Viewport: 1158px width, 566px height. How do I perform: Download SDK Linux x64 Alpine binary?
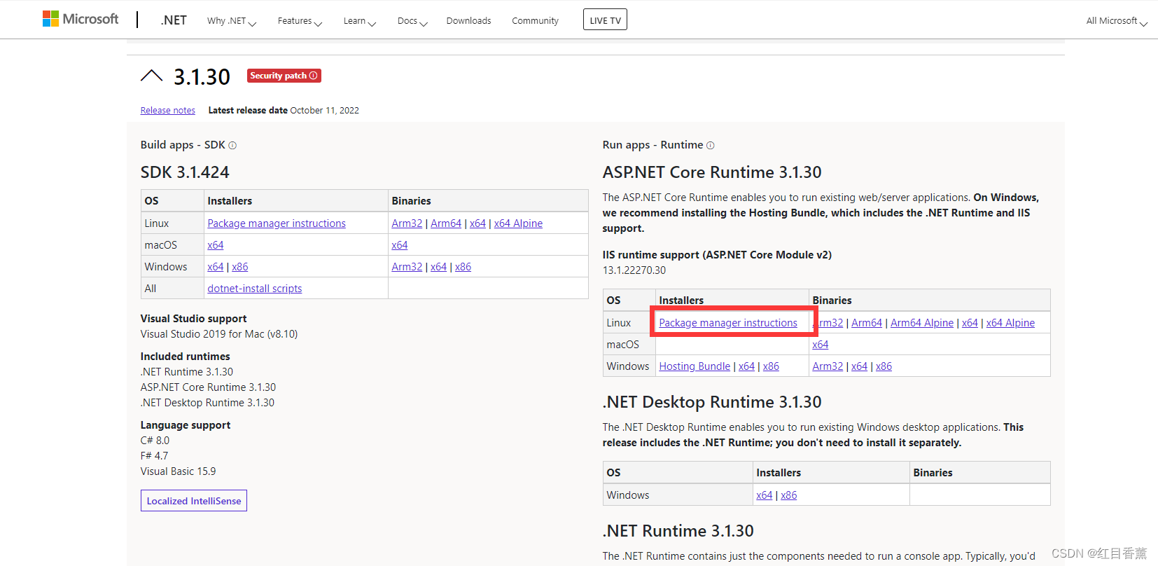[518, 223]
